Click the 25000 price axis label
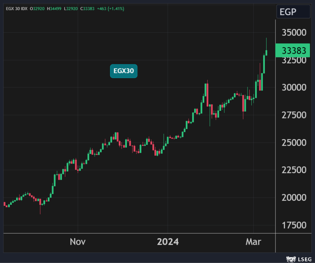This screenshot has width=315, height=263. point(294,143)
